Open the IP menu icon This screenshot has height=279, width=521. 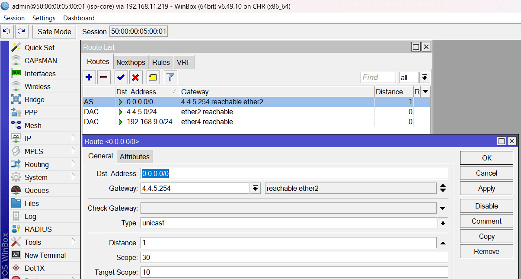click(x=16, y=138)
